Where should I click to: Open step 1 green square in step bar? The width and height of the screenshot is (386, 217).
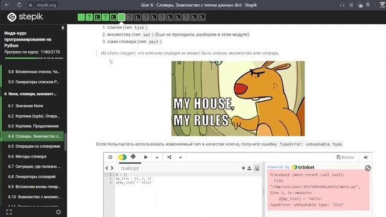81,17
